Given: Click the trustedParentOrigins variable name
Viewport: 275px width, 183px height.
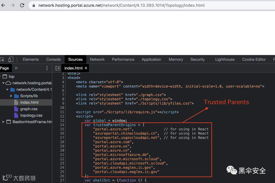Looking at the screenshot, I should (x=114, y=125).
